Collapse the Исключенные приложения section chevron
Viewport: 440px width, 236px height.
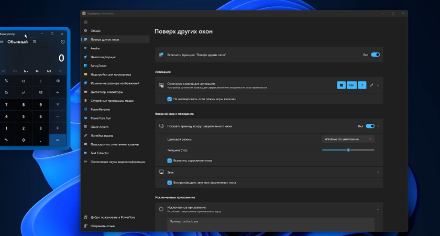coord(378,209)
